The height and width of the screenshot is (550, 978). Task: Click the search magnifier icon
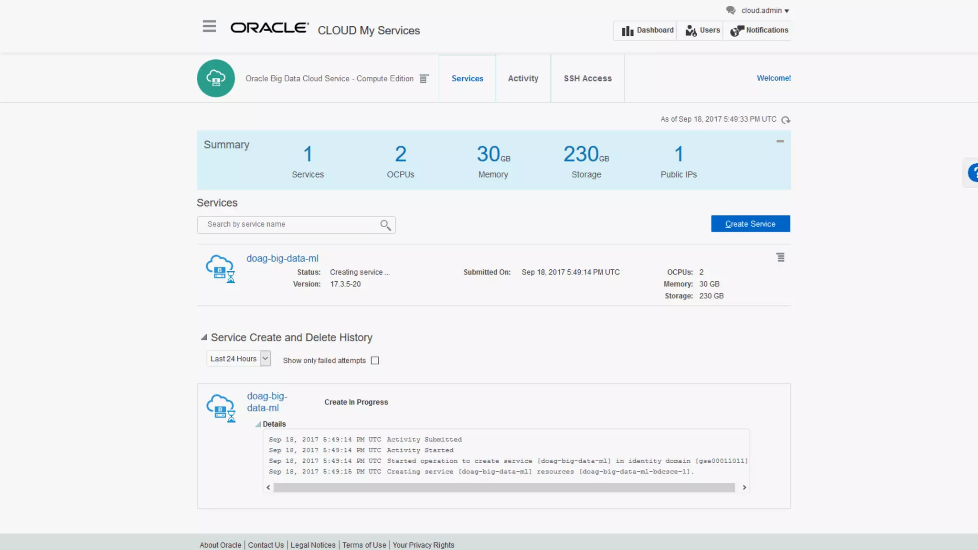(385, 225)
